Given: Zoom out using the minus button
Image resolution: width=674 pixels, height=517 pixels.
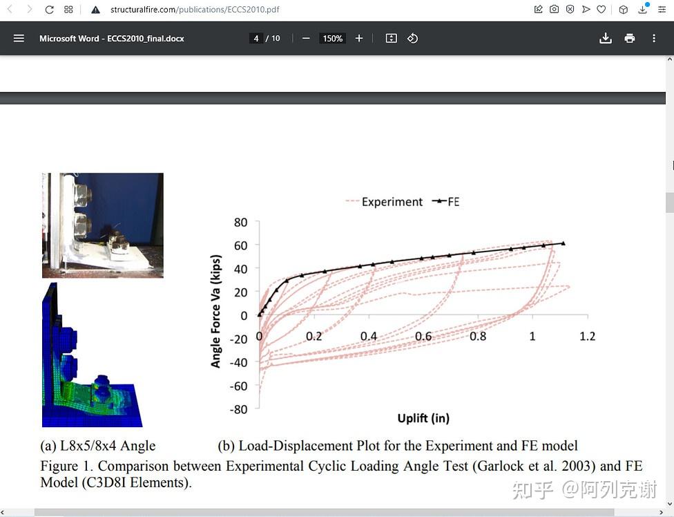Looking at the screenshot, I should 306,38.
